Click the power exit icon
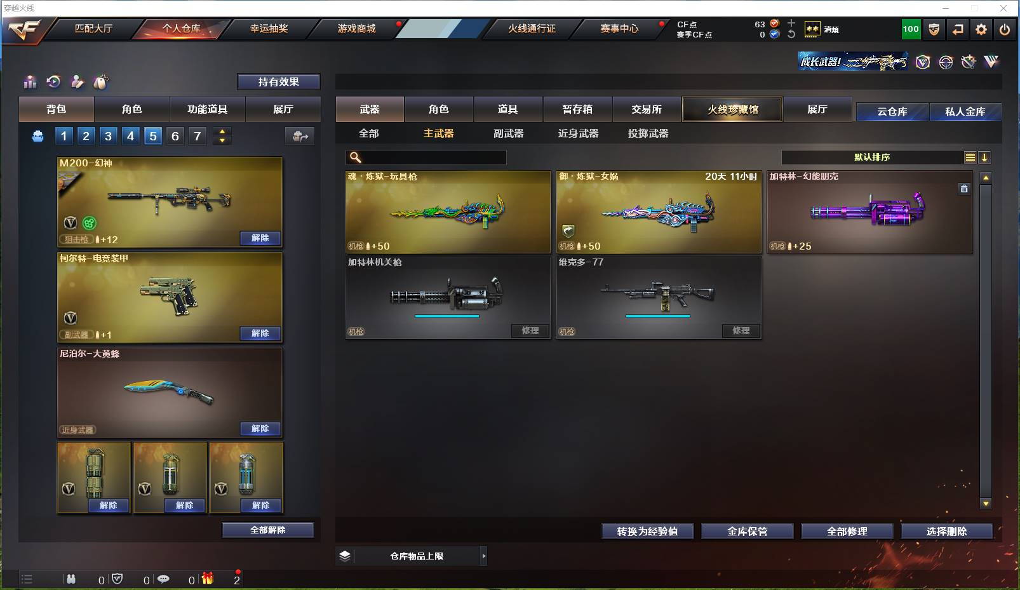 tap(1005, 29)
